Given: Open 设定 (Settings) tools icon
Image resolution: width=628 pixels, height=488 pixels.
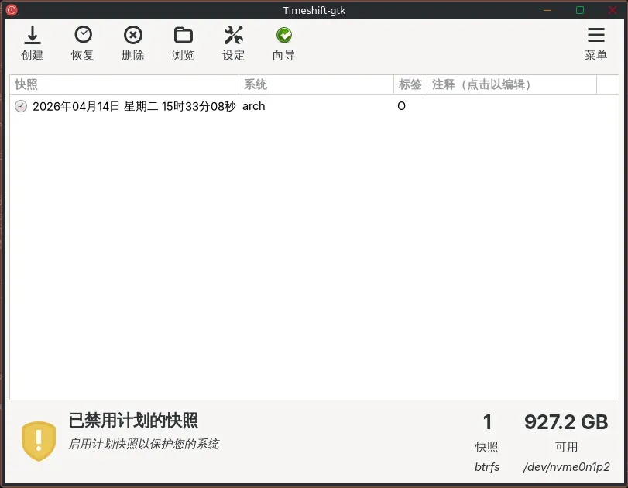Looking at the screenshot, I should [x=234, y=36].
